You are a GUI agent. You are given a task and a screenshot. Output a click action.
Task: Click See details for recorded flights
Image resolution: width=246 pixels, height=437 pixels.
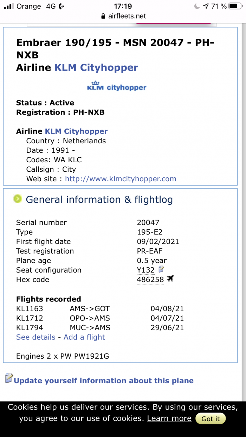click(36, 337)
